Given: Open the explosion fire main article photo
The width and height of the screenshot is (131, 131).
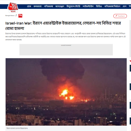Looking at the screenshot, I should tap(66, 92).
